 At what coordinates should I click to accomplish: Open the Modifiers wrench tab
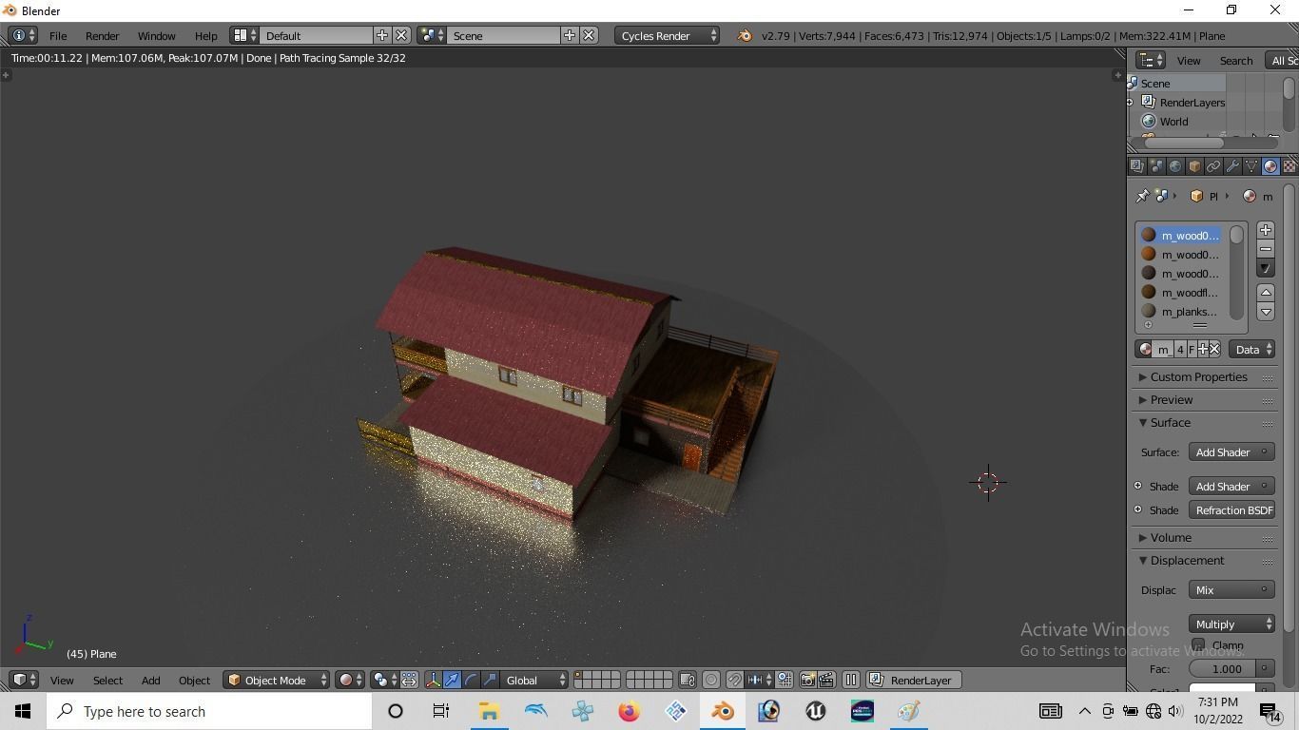[x=1232, y=166]
